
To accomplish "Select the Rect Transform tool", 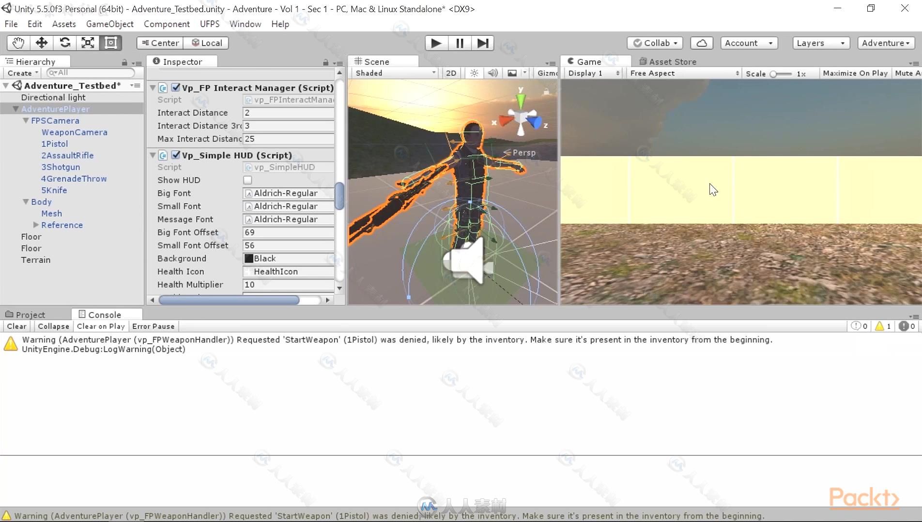I will pyautogui.click(x=111, y=43).
